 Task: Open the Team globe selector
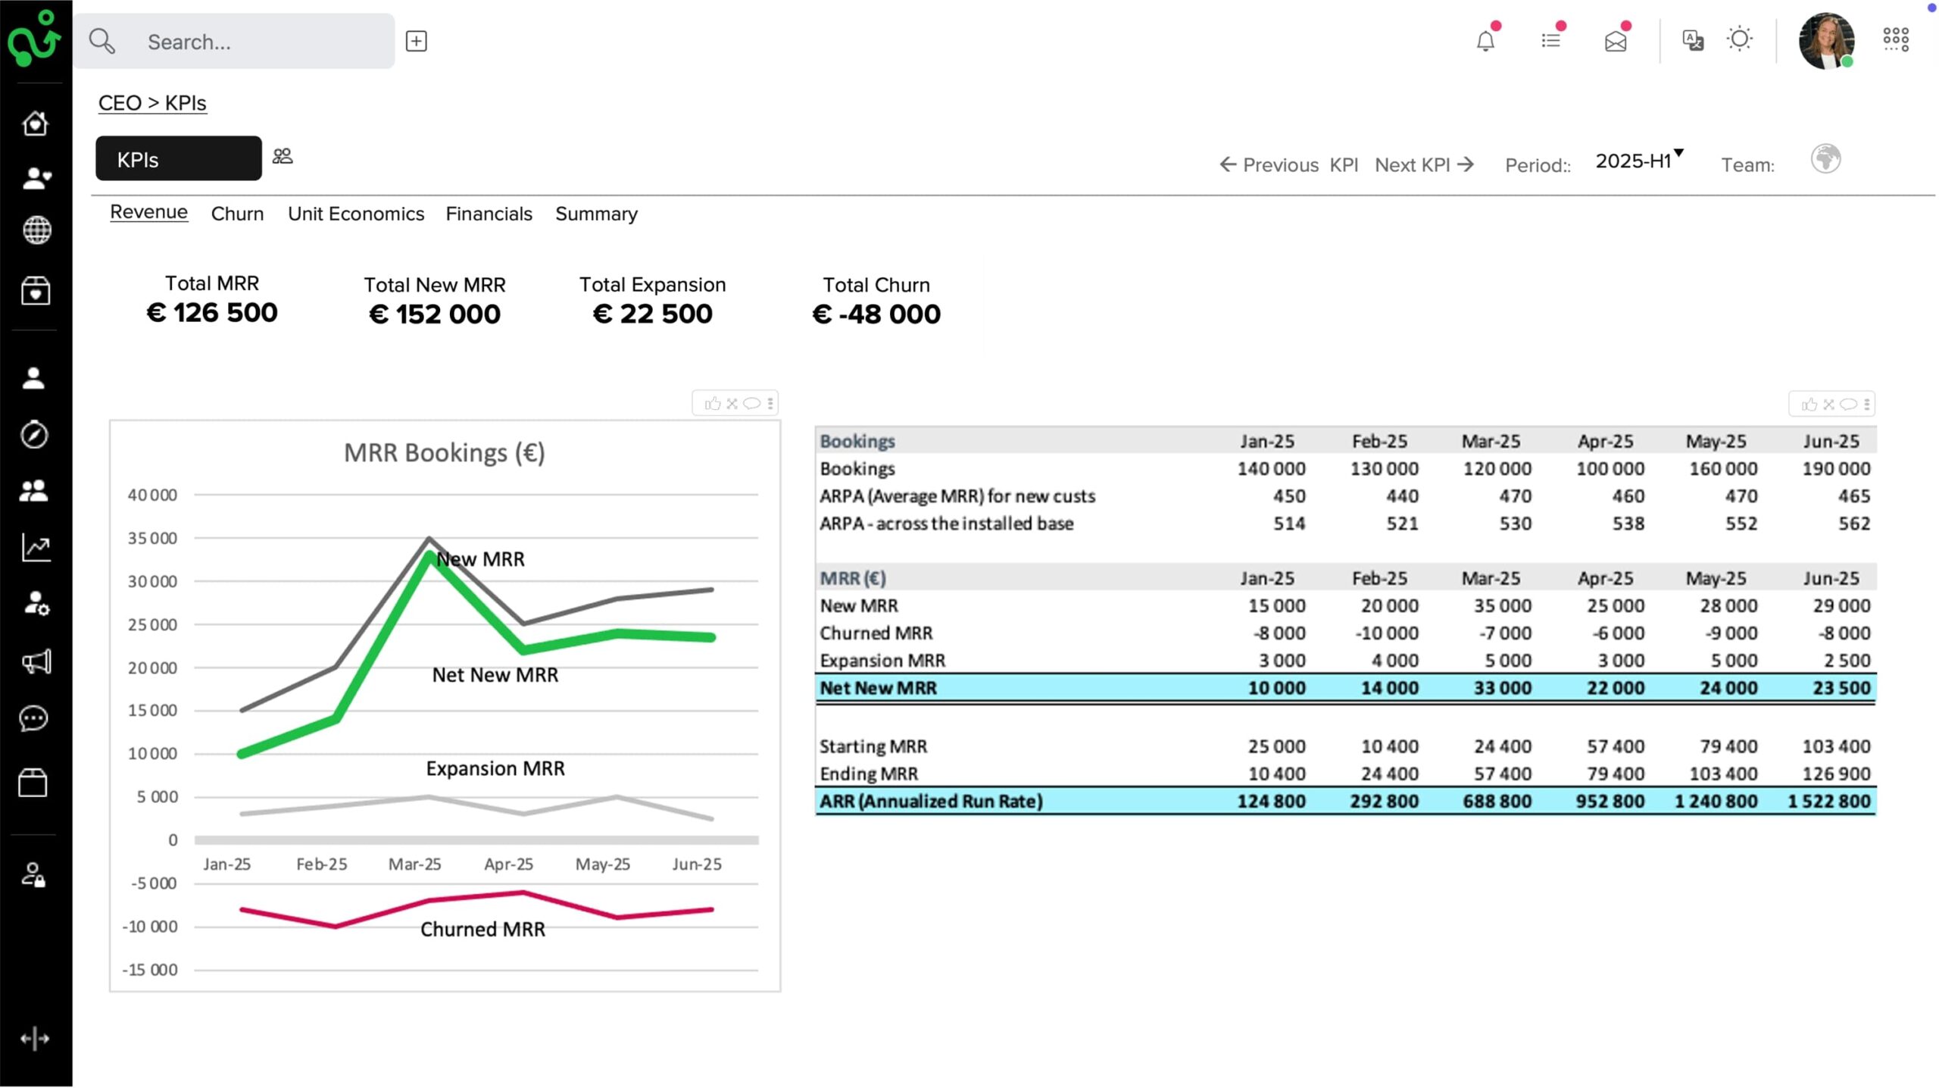1825,160
